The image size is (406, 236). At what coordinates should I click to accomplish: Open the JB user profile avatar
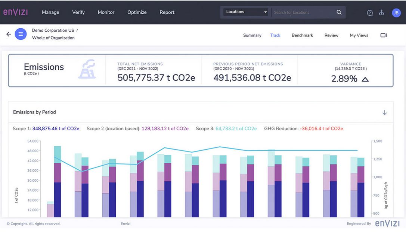pos(396,13)
